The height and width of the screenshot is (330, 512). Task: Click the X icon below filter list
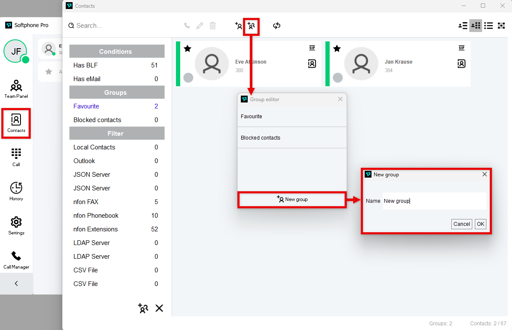[x=159, y=308]
